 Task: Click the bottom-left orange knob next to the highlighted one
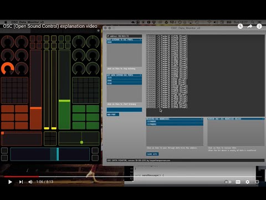[x=22, y=68]
